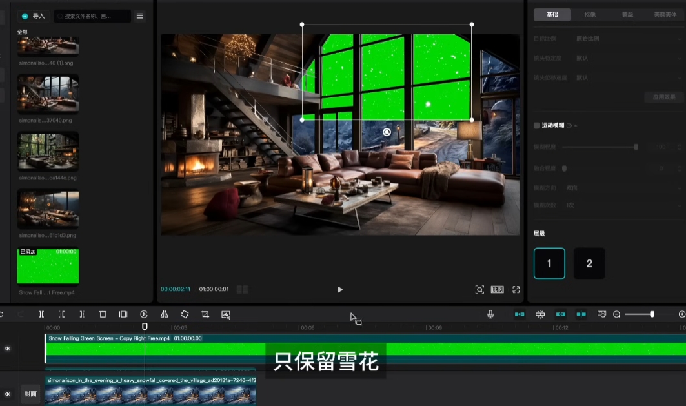Select the Snow Falling green screen thumbnail
Image resolution: width=686 pixels, height=406 pixels.
click(48, 266)
